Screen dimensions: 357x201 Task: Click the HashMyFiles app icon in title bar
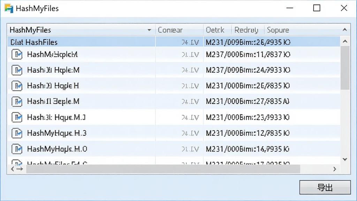pos(9,8)
